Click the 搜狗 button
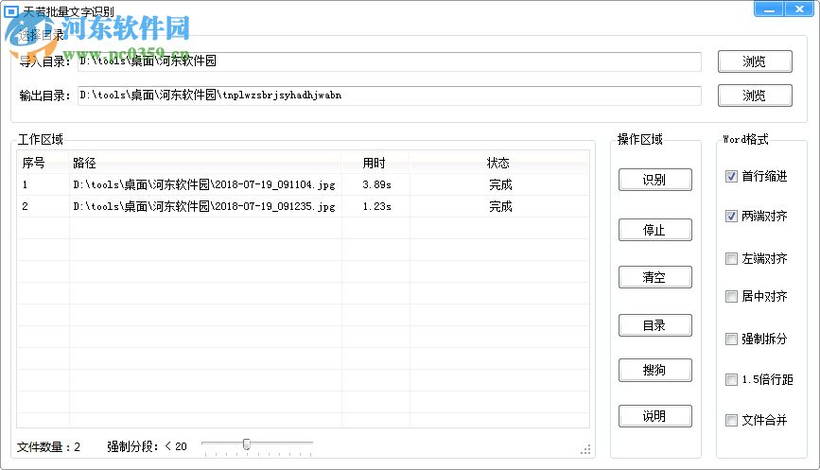The image size is (820, 470). point(654,370)
